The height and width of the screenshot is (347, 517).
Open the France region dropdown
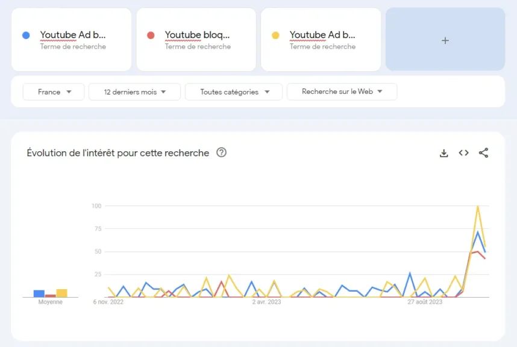54,92
